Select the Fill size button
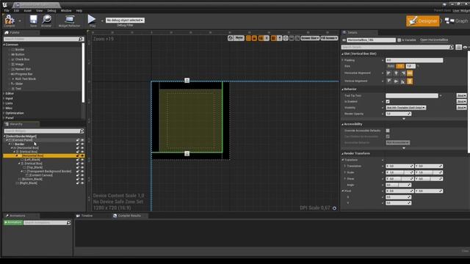Screen dimensions: 470x264 pos(400,66)
